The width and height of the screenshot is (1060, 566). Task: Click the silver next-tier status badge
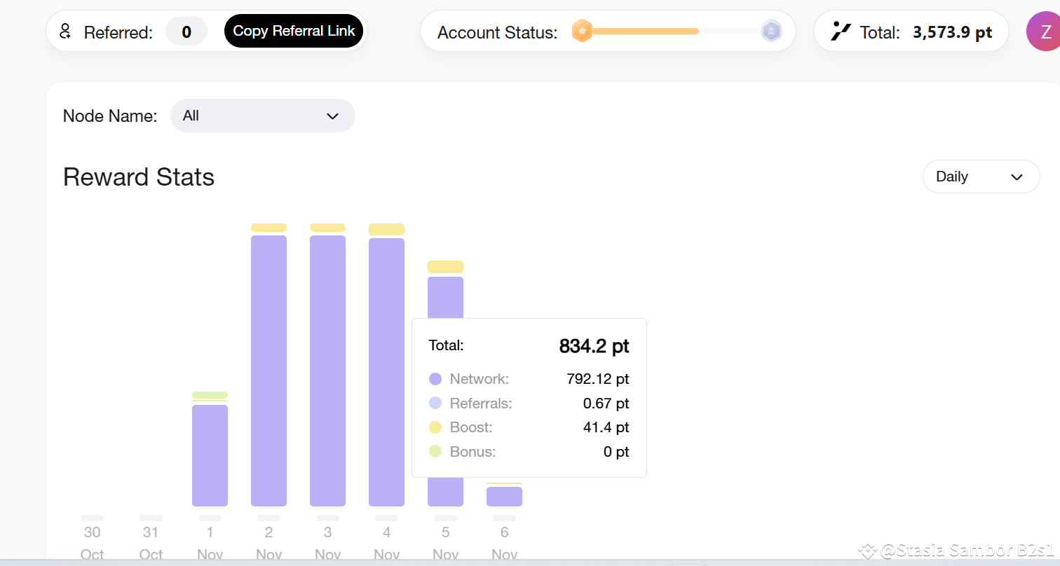tap(771, 32)
